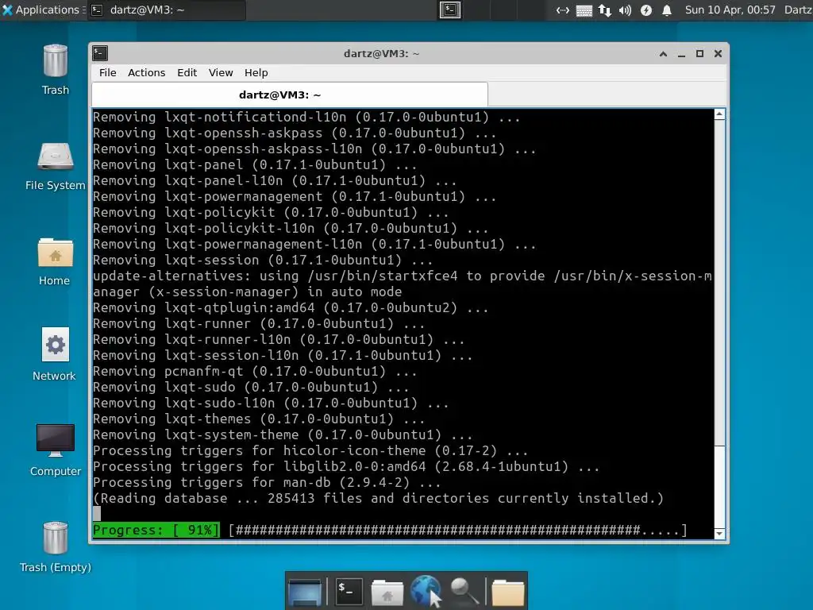Viewport: 813px width, 610px height.
Task: Click the 'Removing pcmanfm-qt' output line
Action: [x=255, y=372]
